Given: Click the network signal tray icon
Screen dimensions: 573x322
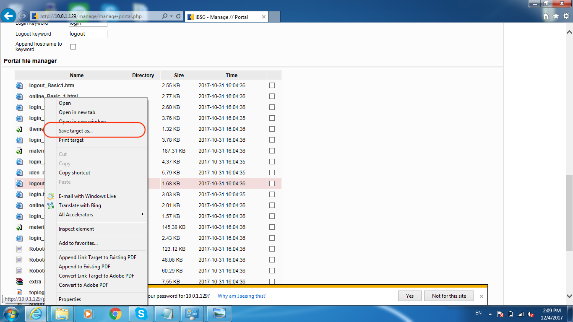Looking at the screenshot, I should (x=521, y=314).
